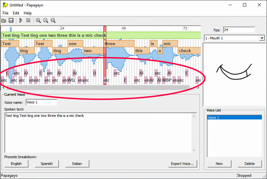
Task: Stop playback with the Stop icon
Action: coord(28,20)
